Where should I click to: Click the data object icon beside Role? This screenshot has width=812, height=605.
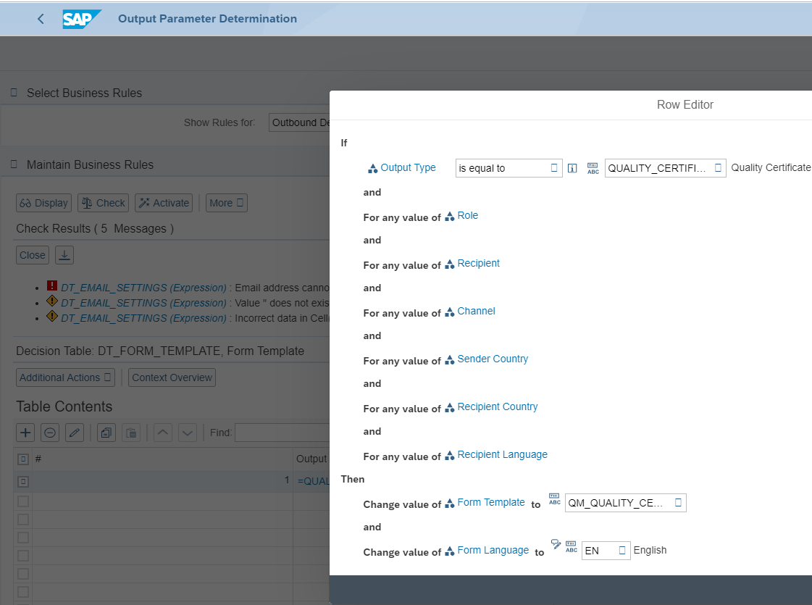tap(450, 216)
